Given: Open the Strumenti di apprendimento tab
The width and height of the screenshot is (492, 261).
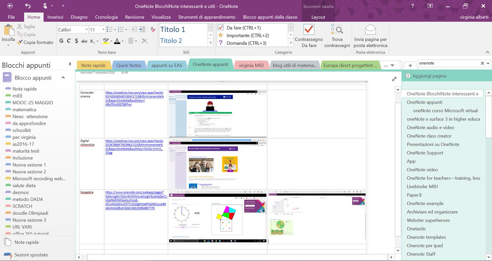Looking at the screenshot, I should click(x=207, y=17).
